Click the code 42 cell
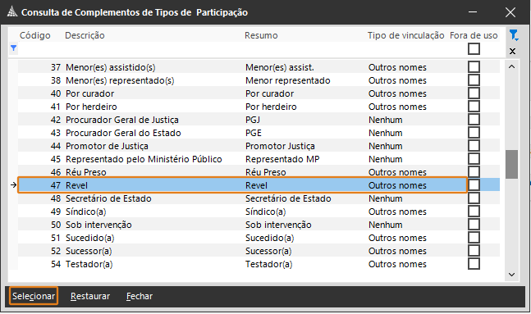The height and width of the screenshot is (314, 531). pos(56,120)
